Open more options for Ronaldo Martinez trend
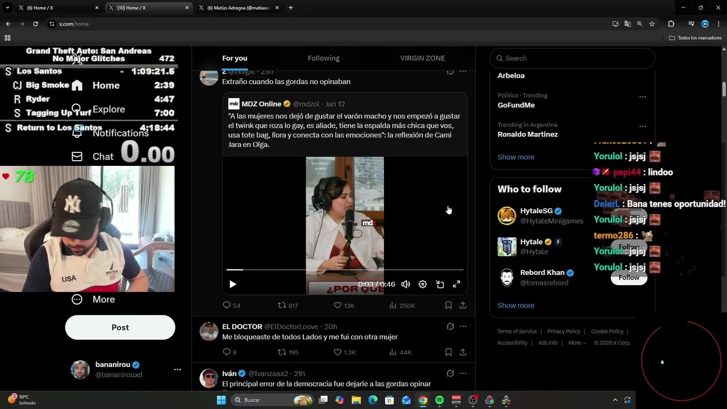 click(643, 126)
